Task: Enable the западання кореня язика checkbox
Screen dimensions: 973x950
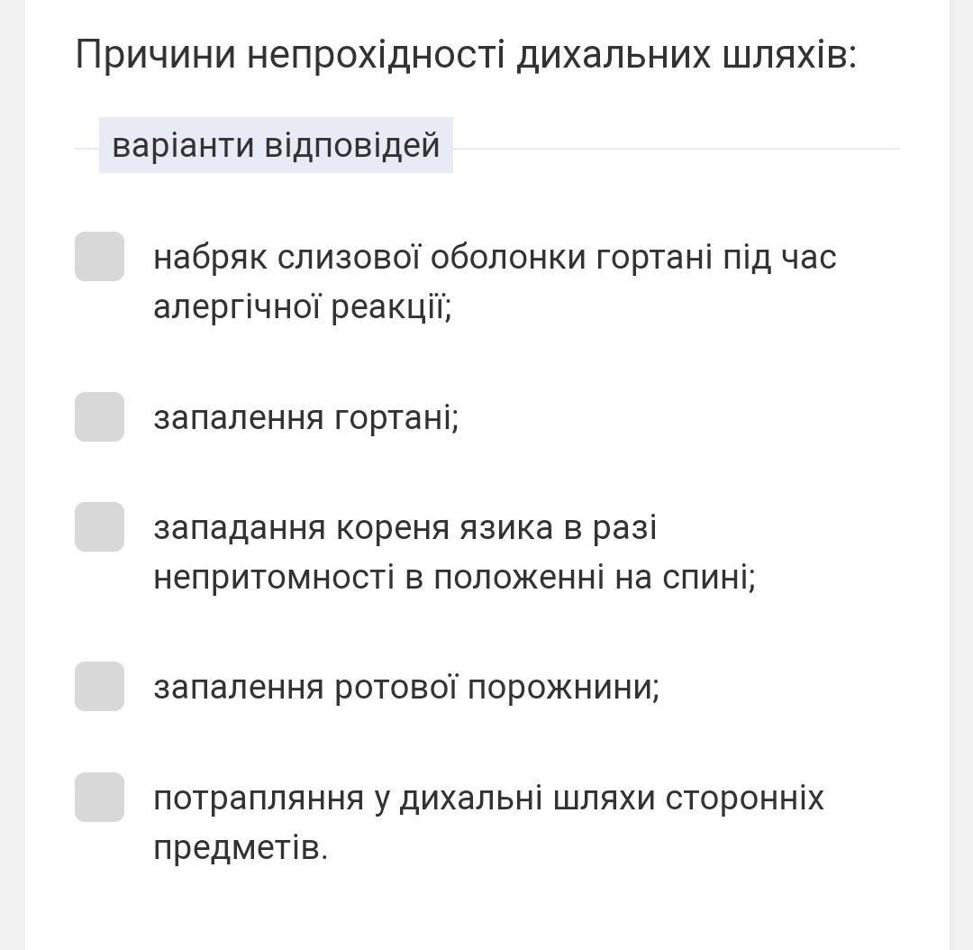Action: click(x=99, y=526)
